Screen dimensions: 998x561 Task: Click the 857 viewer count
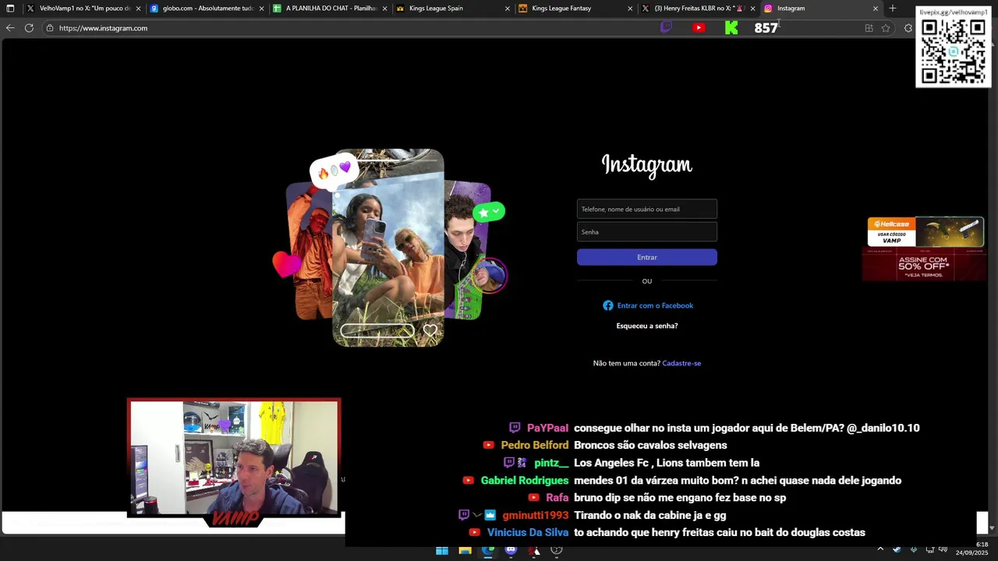point(766,28)
